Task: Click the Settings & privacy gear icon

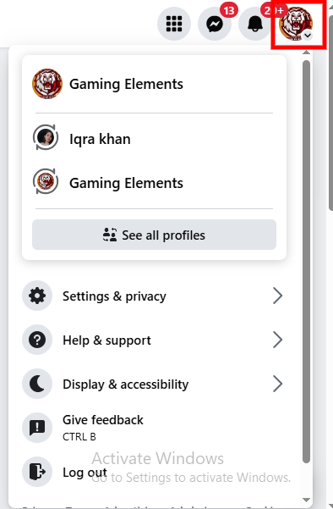Action: coord(37,296)
